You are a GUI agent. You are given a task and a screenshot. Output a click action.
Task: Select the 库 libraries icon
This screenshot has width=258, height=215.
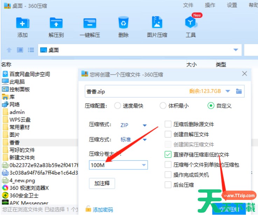click(x=5, y=97)
